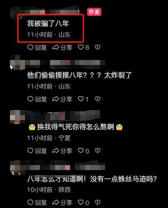Like the comment about 蛛丝马迹
The image size is (168, 208).
(x=83, y=203)
